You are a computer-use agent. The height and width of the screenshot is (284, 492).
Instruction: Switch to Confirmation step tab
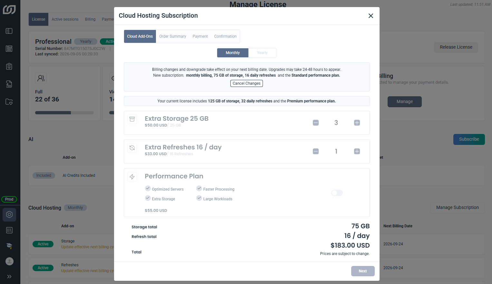(225, 36)
